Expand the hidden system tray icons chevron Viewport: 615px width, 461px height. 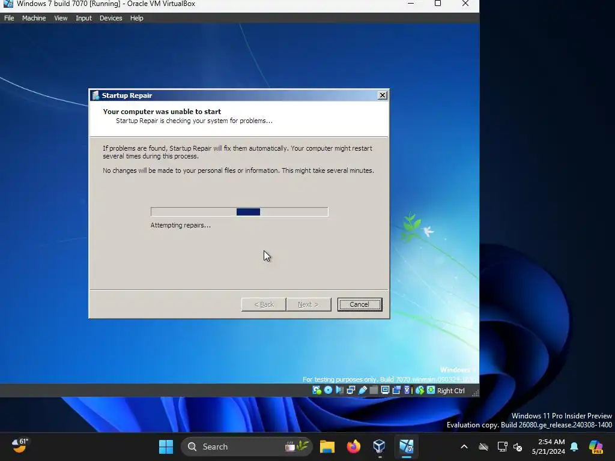coord(464,447)
